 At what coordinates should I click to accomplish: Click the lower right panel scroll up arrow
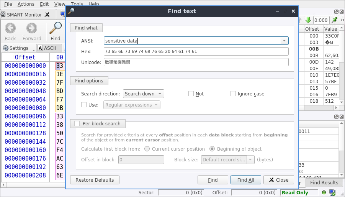342,123
